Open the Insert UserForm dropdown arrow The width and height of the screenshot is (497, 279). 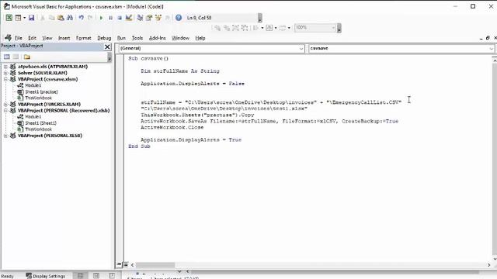24,18
